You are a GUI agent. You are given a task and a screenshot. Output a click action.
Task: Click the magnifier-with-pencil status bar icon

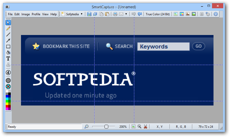tap(139, 126)
